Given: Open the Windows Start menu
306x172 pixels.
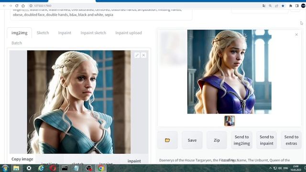Looking at the screenshot, I should point(5,168).
